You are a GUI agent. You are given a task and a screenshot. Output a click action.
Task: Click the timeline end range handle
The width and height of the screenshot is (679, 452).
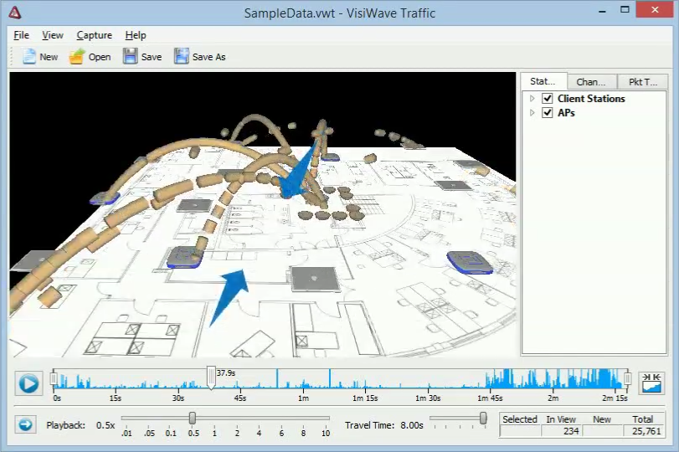[627, 379]
